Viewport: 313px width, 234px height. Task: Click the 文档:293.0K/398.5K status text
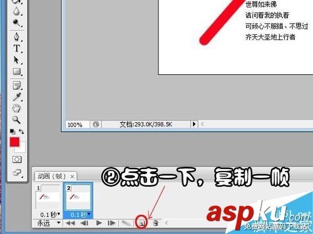(146, 124)
